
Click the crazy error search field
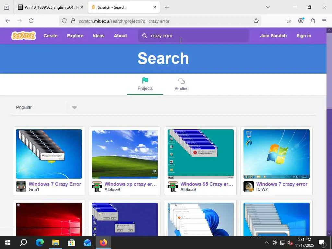(x=194, y=36)
